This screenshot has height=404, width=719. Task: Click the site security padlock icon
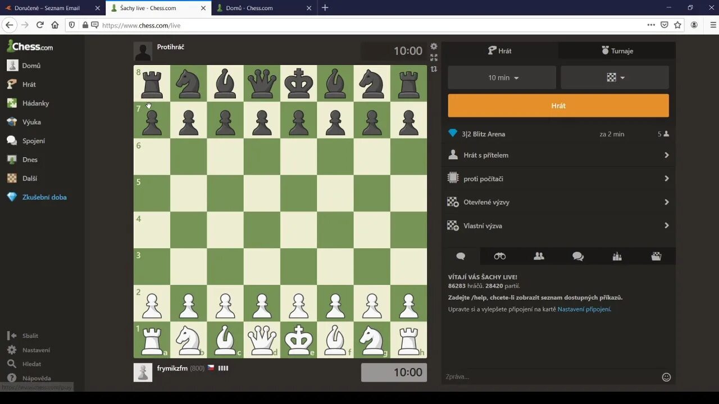click(85, 25)
